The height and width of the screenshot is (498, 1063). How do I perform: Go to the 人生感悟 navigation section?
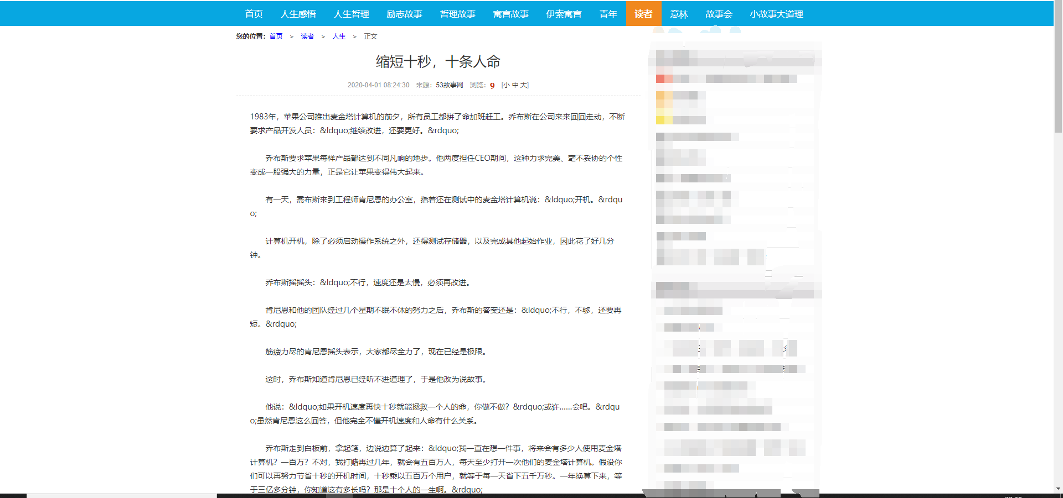[298, 14]
